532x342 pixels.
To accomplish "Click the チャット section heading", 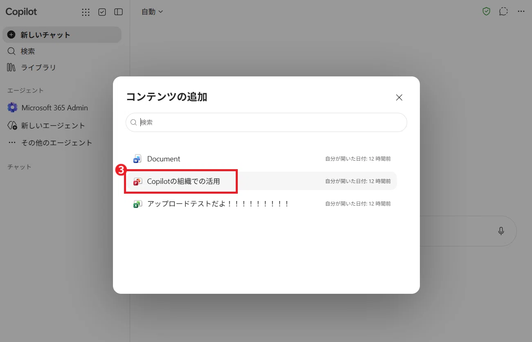I will (19, 167).
